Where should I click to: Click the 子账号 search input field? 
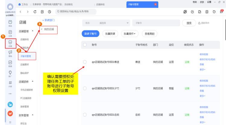click(156, 23)
